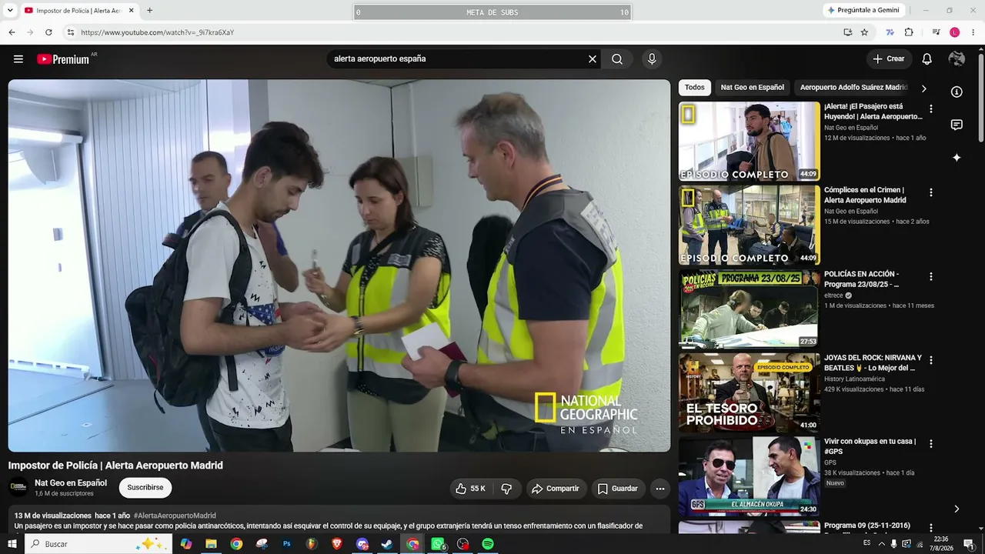This screenshot has height=554, width=985.
Task: Play the POLICÍAS EN ACCIÓN thumbnail
Action: [750, 309]
